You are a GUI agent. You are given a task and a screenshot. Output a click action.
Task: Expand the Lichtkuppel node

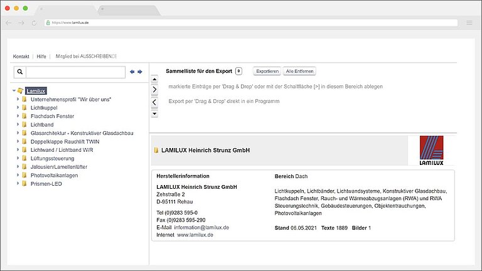(18, 107)
